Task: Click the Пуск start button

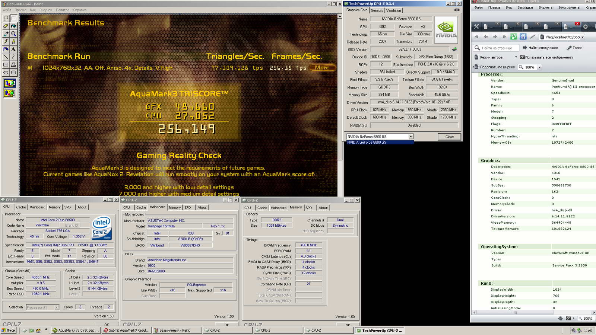Action: point(9,330)
